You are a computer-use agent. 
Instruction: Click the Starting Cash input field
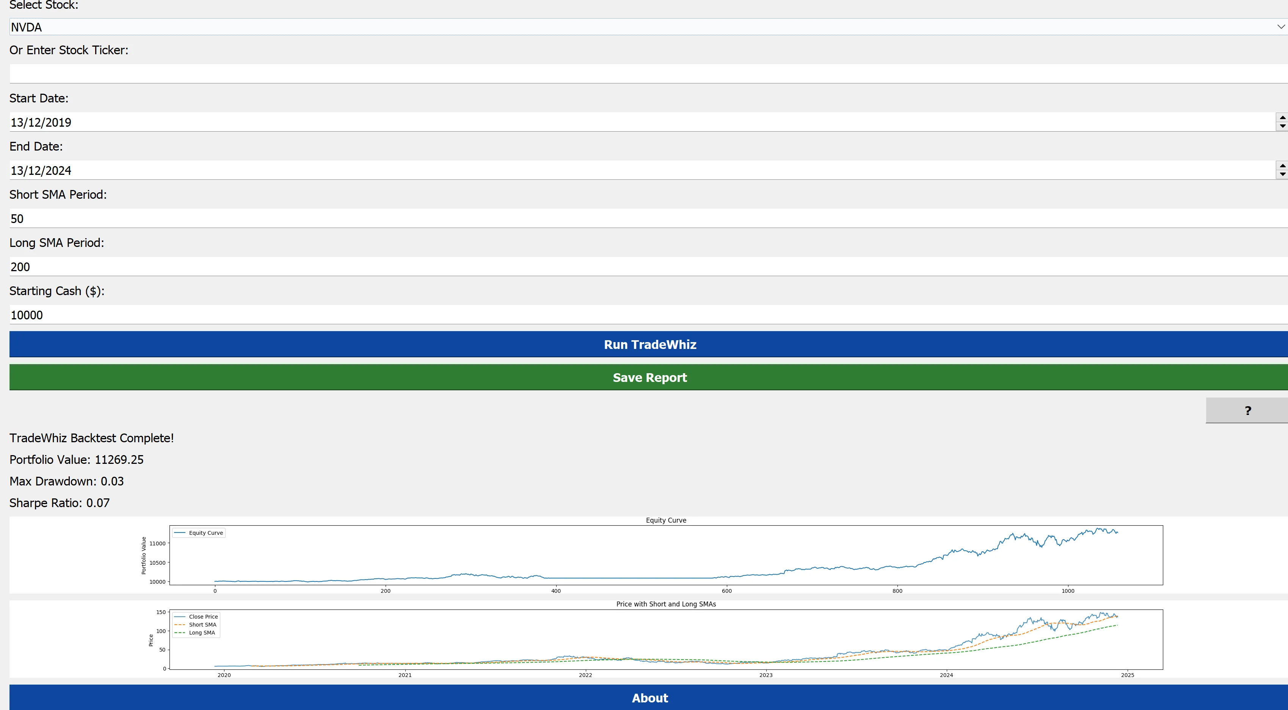tap(645, 314)
